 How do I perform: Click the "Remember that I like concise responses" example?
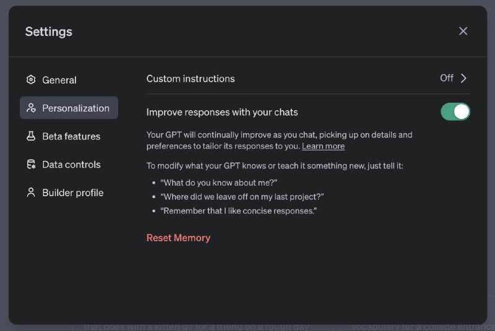pyautogui.click(x=239, y=211)
